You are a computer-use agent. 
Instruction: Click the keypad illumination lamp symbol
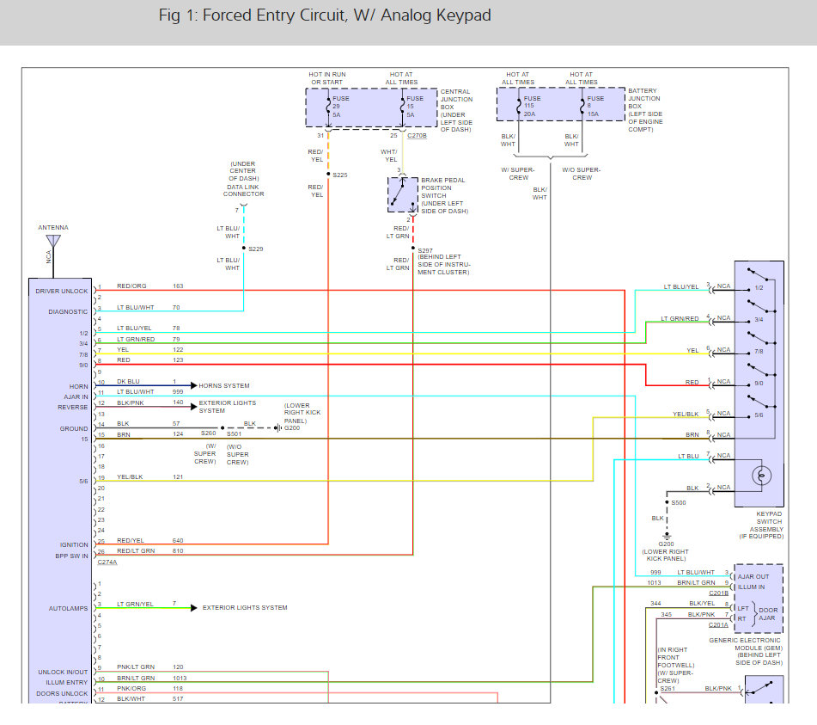761,476
